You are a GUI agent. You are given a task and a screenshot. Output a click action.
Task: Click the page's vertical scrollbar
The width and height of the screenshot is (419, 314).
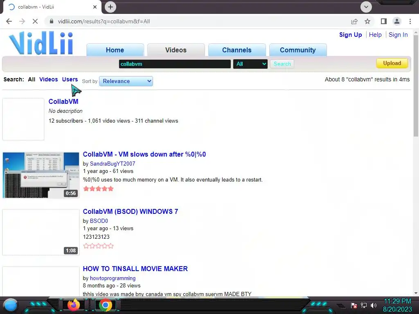pyautogui.click(x=416, y=85)
